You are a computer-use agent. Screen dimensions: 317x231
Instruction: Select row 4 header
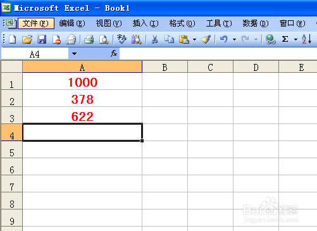point(11,132)
